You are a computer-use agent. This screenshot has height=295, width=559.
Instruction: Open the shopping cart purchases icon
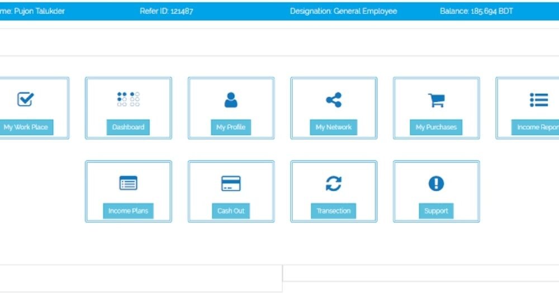[436, 100]
